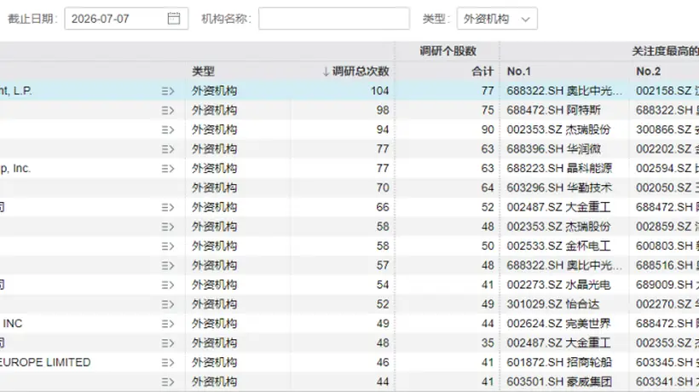Click stock 002533.SZ 金杯电工
The width and height of the screenshot is (699, 392).
[x=558, y=246]
